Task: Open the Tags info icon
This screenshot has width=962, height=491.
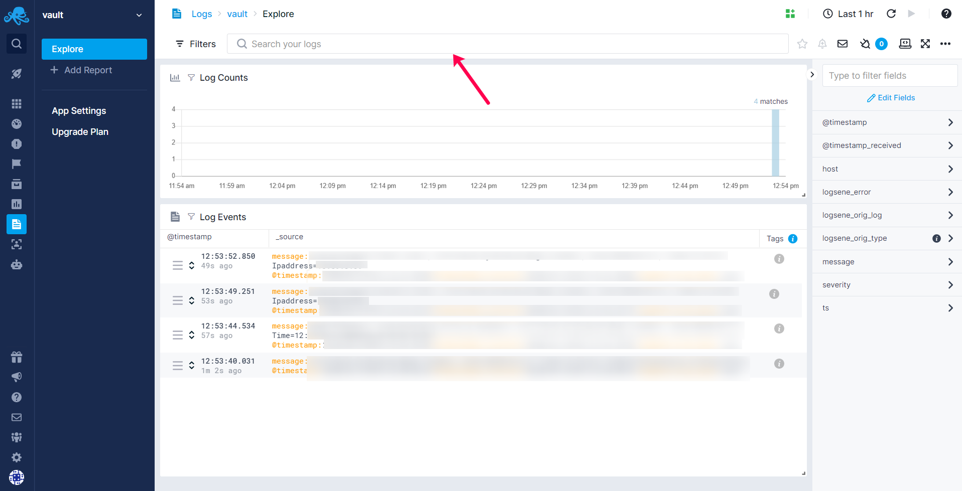Action: [793, 239]
